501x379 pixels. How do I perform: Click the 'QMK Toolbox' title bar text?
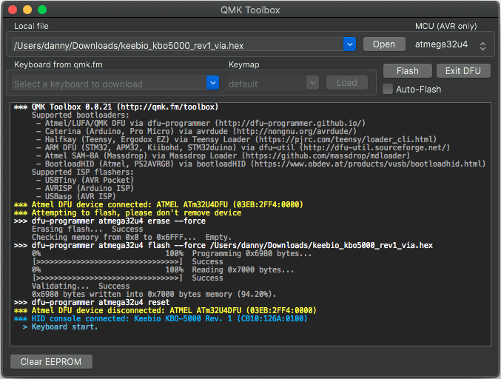pos(250,10)
